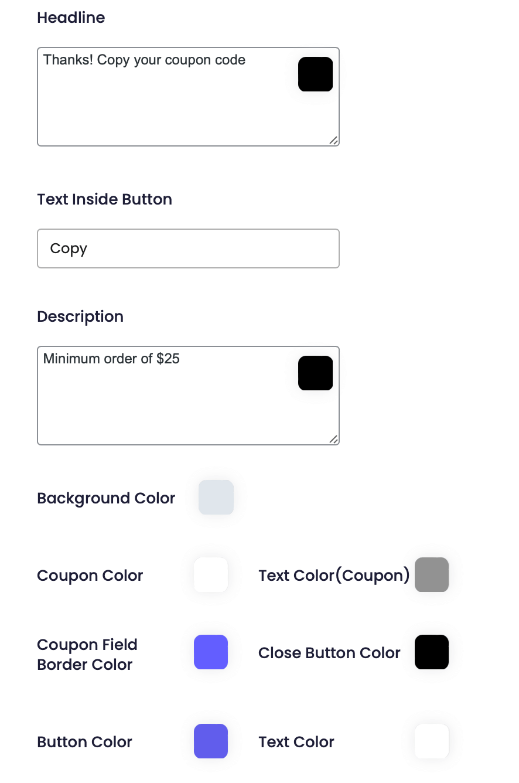Open the Description text color swatch
The image size is (519, 783).
click(x=315, y=373)
